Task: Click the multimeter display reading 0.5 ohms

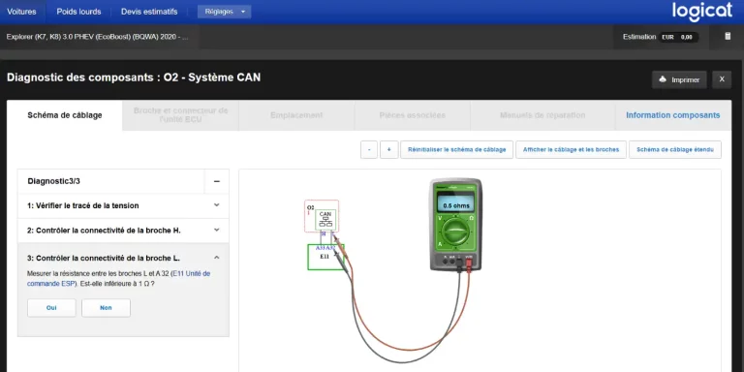Action: click(x=456, y=205)
